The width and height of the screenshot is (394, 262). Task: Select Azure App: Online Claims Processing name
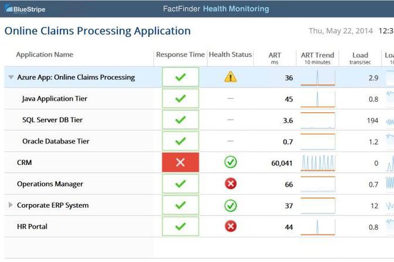click(x=76, y=77)
